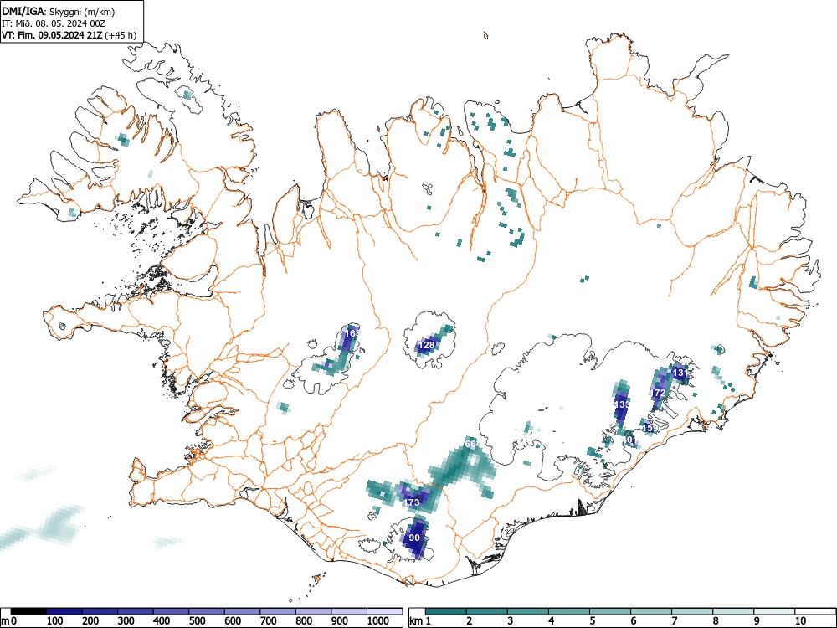
Task: Click the 'VT: Fim. 09.05.2024 21Z' valid time
Action: click(x=52, y=35)
